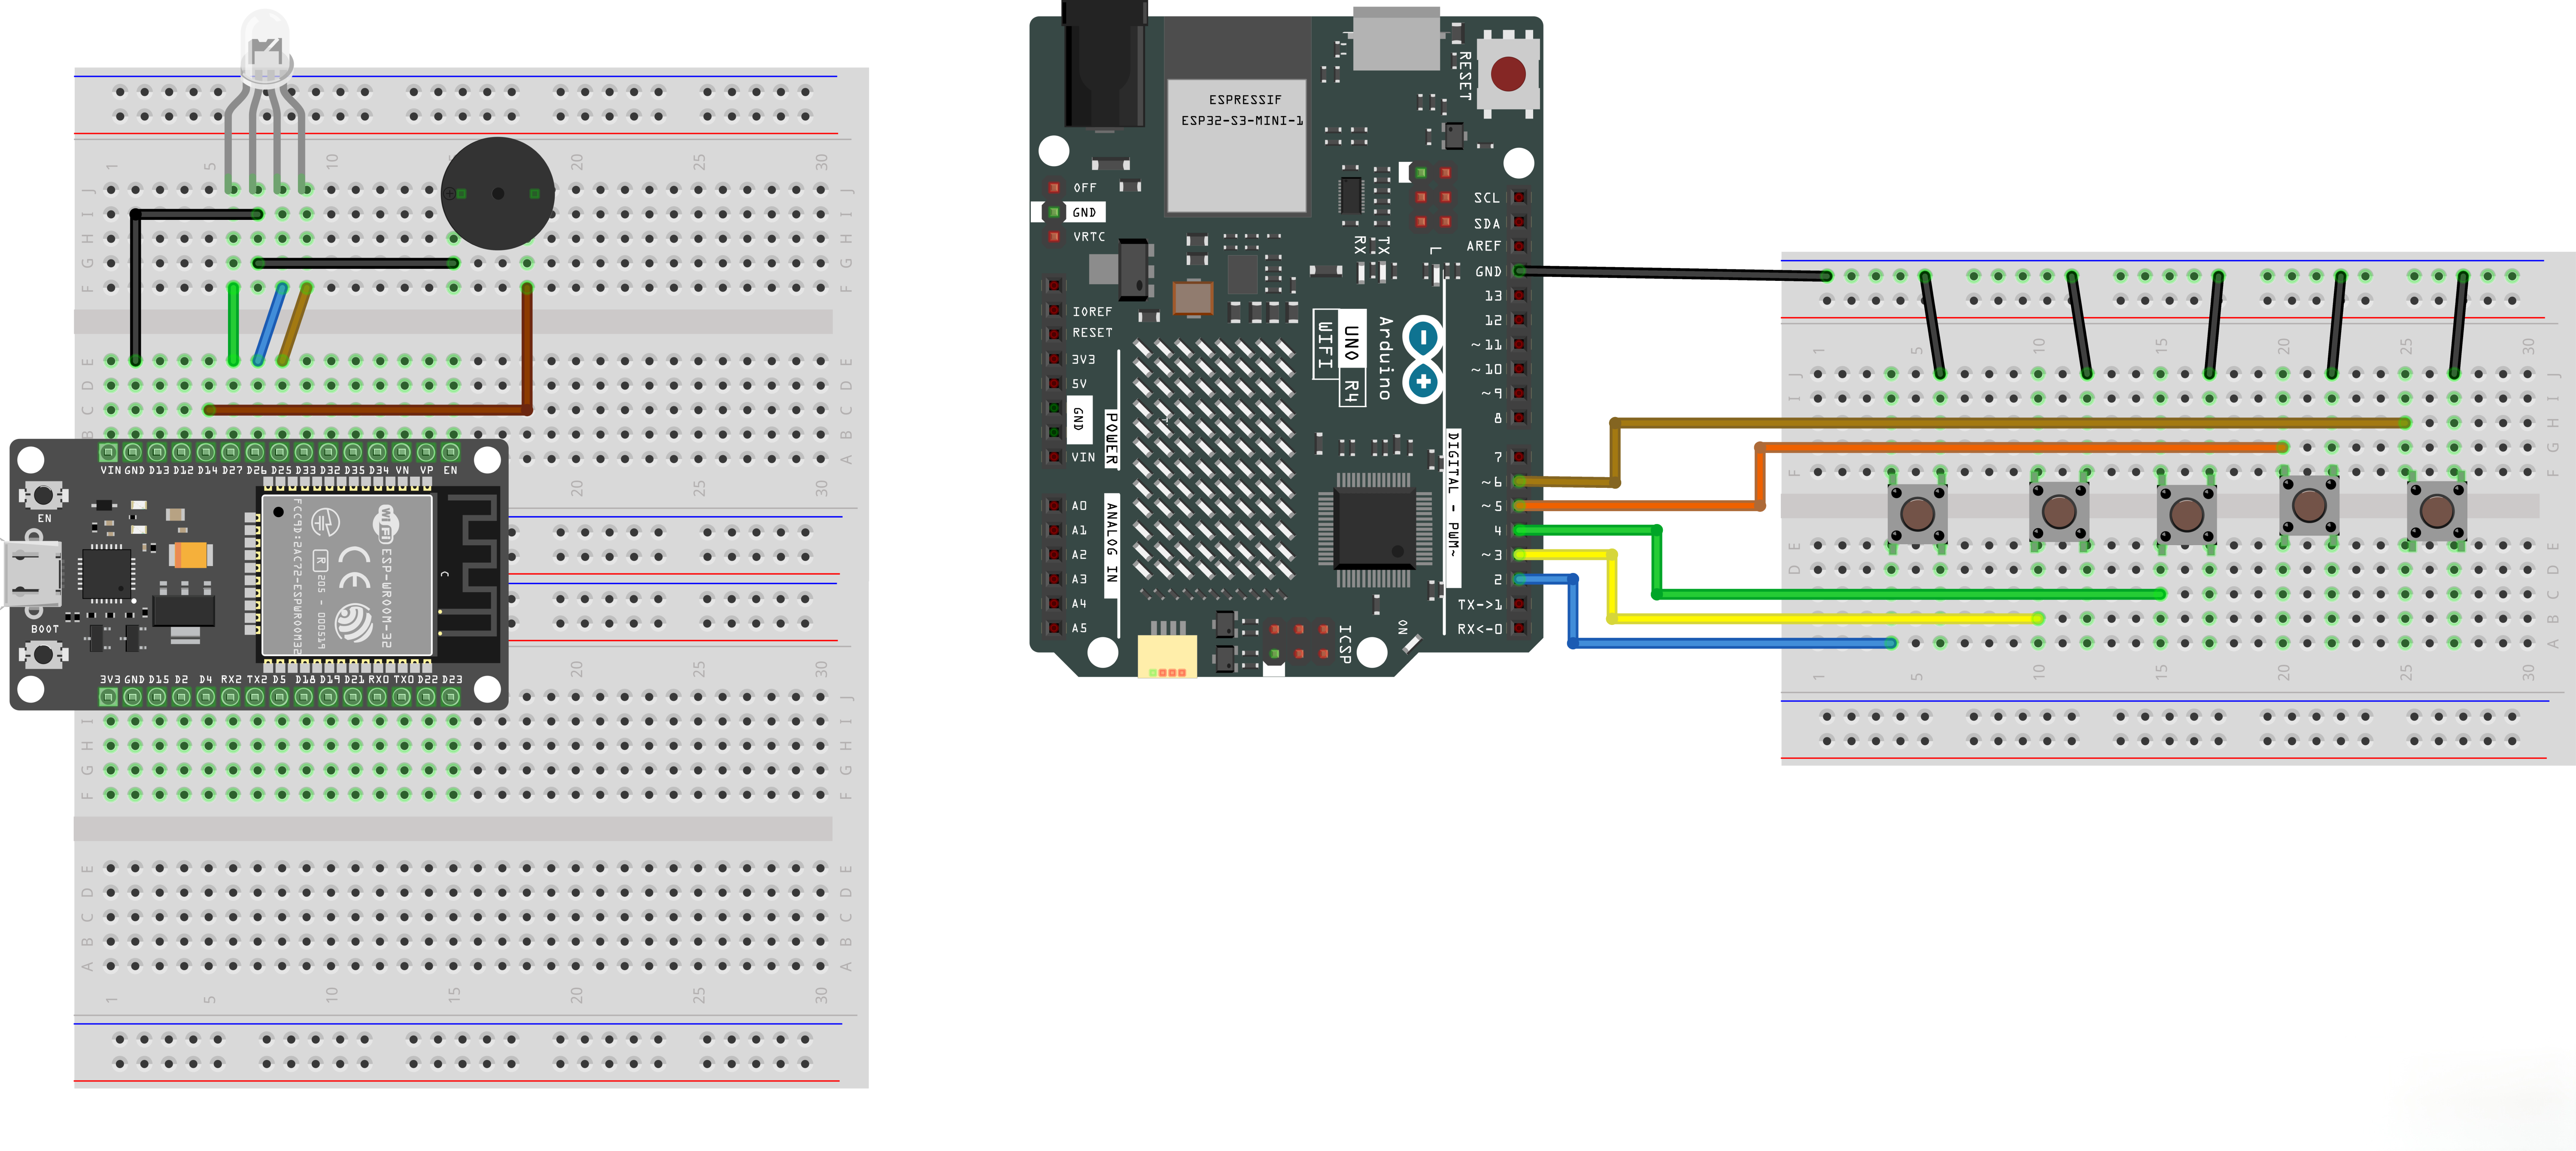Click the orange capacitor on the ESP32 board
Viewport: 2576px width, 1151px height.
point(190,554)
